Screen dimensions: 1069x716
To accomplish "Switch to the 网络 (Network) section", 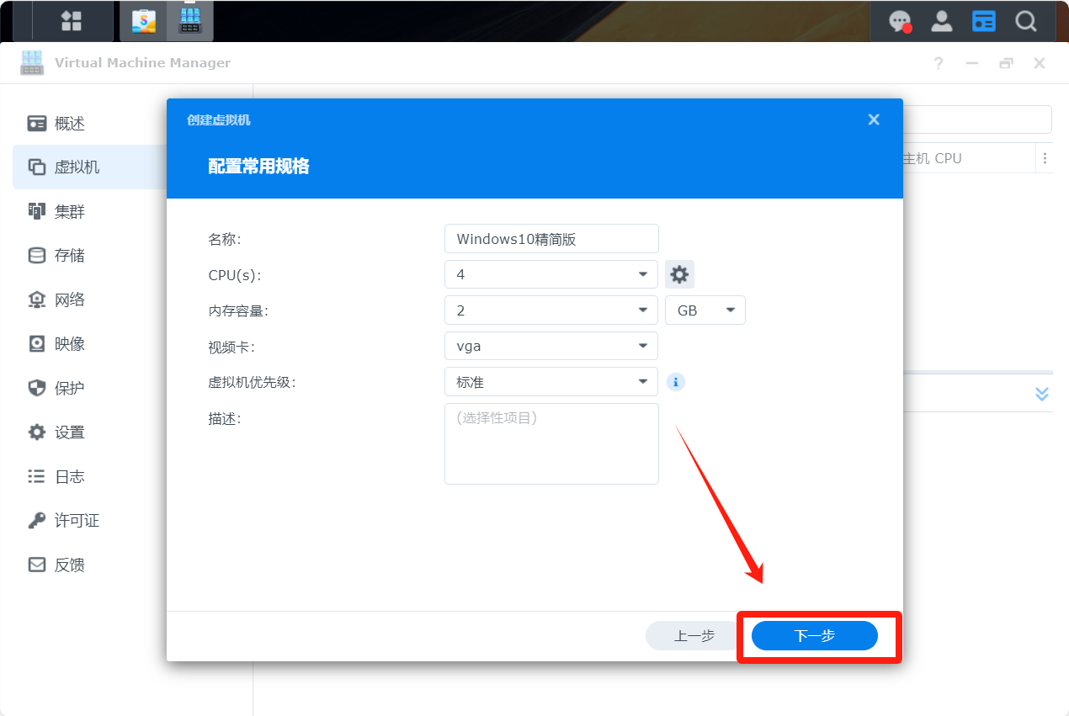I will tap(70, 300).
